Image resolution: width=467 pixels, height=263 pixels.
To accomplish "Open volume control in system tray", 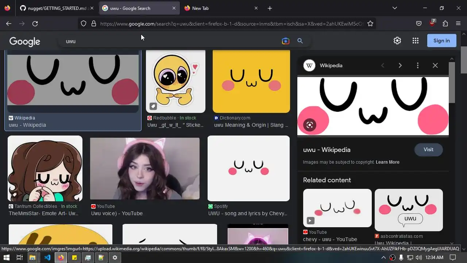I will tap(418, 258).
